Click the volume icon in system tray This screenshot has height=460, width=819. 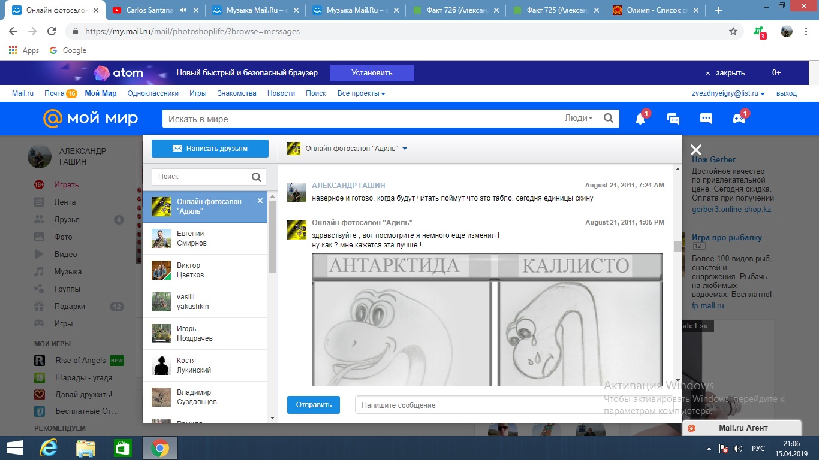[738, 449]
